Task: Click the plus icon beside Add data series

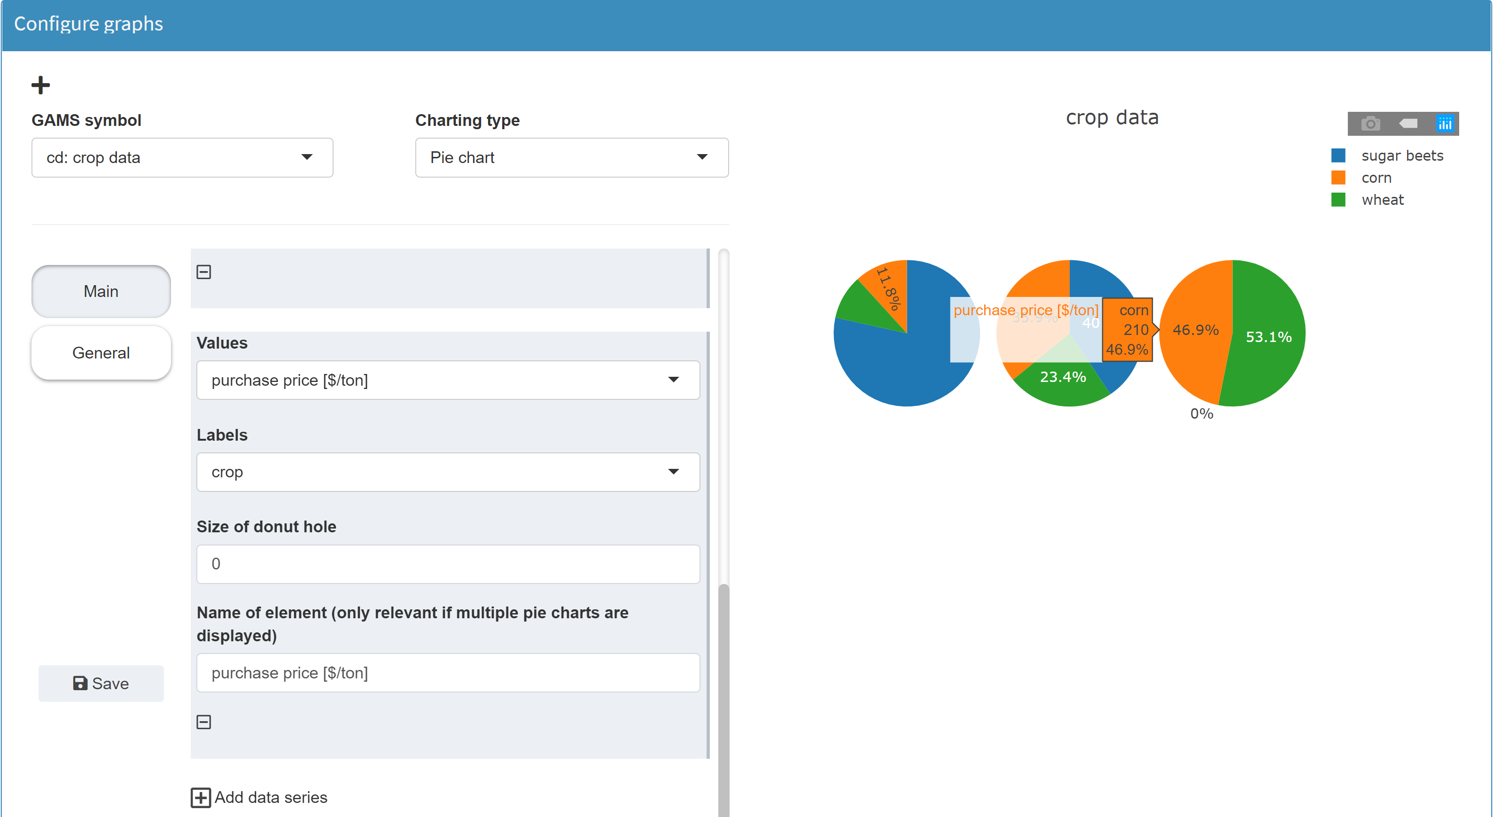Action: pyautogui.click(x=201, y=797)
